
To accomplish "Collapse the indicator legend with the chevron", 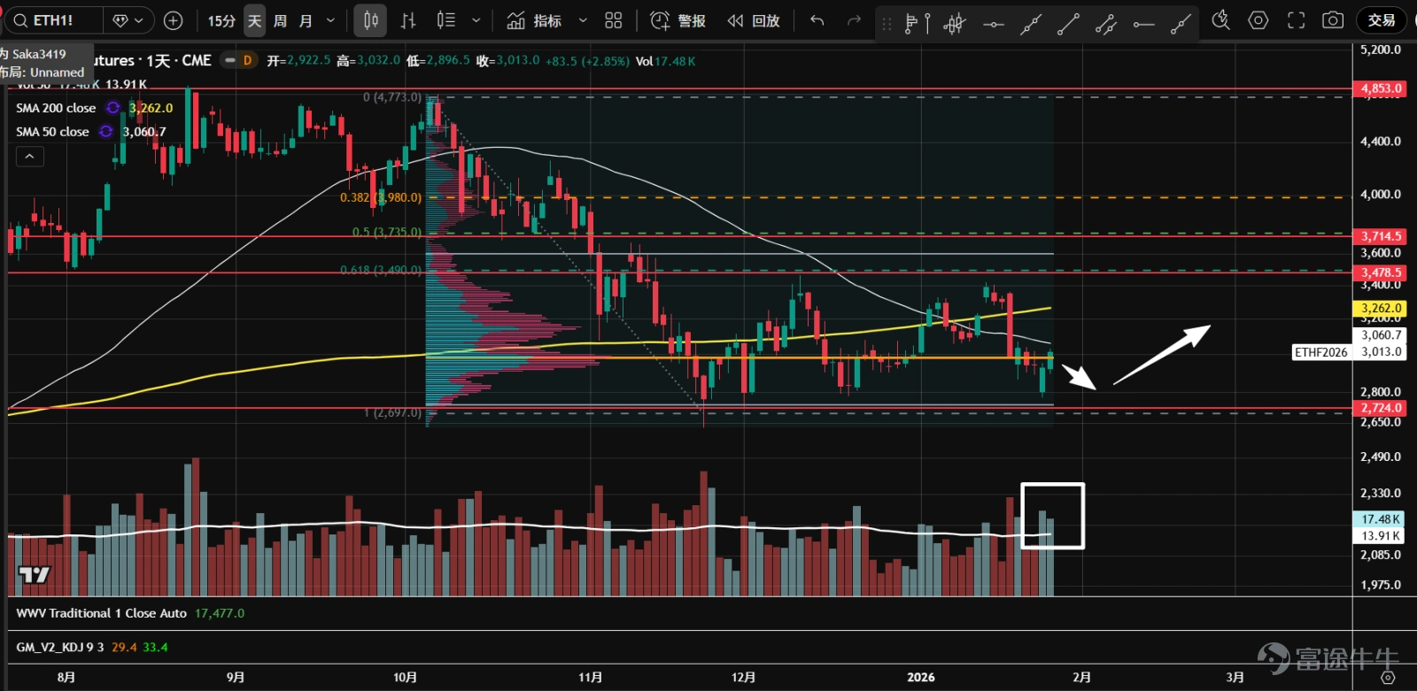I will tap(29, 157).
